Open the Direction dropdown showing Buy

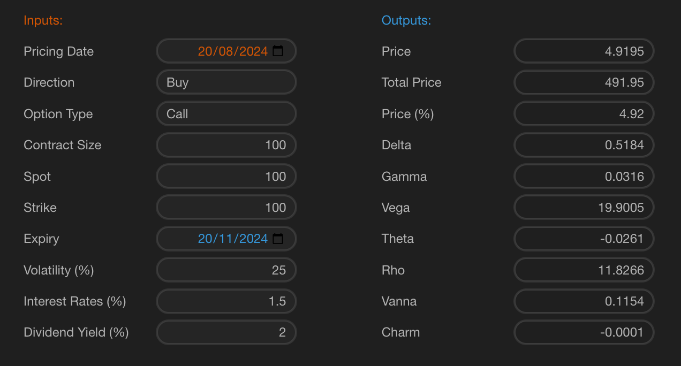tap(226, 82)
